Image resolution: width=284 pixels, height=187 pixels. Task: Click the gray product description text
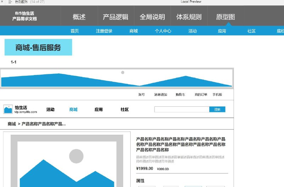point(180,159)
